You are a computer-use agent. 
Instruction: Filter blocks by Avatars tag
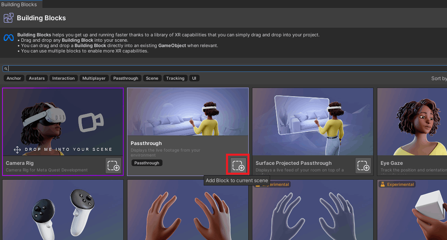(x=37, y=78)
